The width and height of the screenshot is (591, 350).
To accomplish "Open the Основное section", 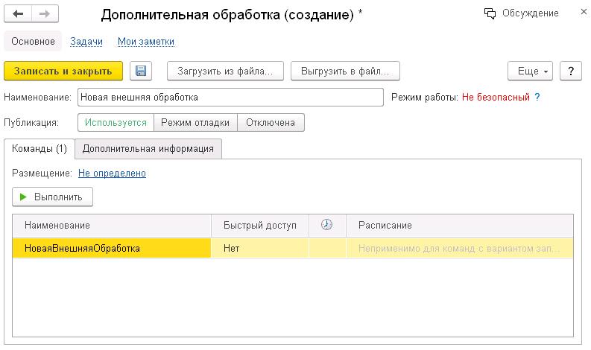I will (x=33, y=41).
